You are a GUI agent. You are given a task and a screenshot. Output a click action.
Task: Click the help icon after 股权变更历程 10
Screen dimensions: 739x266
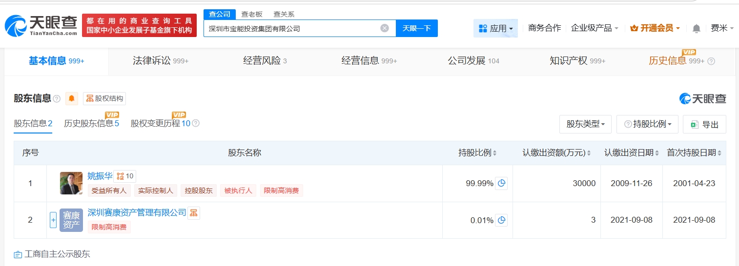click(196, 123)
